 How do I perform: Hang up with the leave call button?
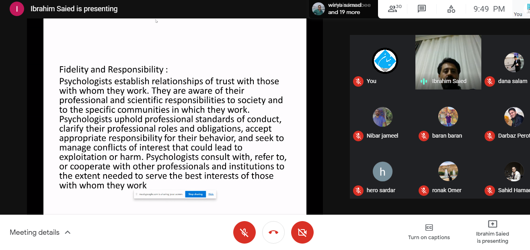click(x=273, y=232)
